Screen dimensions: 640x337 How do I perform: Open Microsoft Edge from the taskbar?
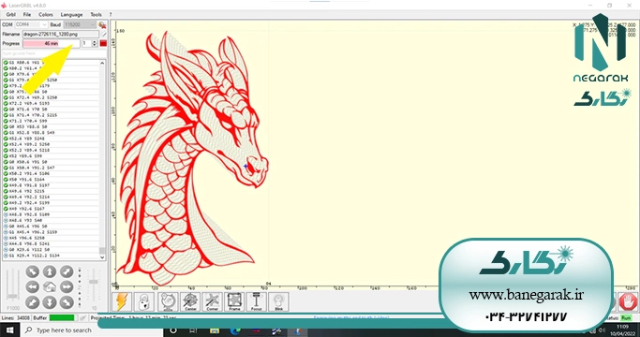point(235,330)
